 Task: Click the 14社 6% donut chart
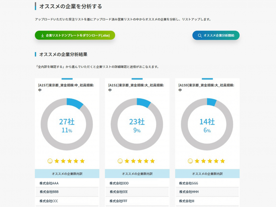(x=207, y=124)
